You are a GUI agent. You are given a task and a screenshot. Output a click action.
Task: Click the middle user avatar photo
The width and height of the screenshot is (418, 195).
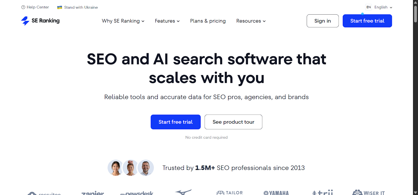pos(131,168)
